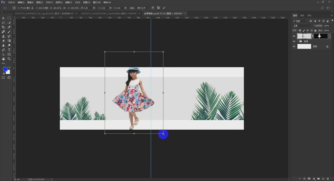Activate the Hand tool
This screenshot has height=181, width=334.
pos(3,59)
